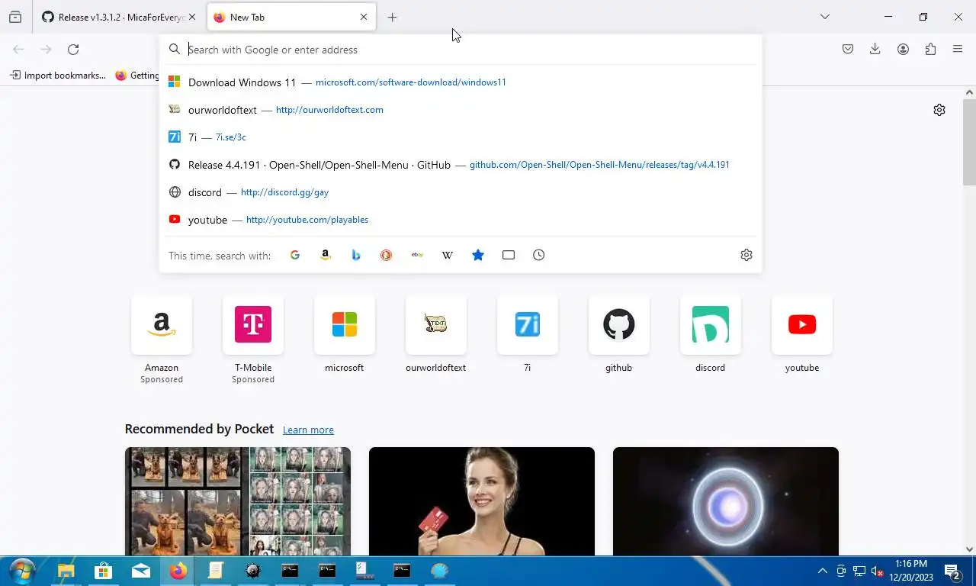Search this time with DuckDuckGo
Viewport: 976px width, 586px height.
[387, 255]
